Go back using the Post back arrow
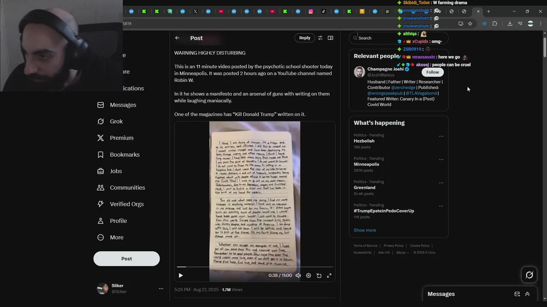 pyautogui.click(x=177, y=38)
